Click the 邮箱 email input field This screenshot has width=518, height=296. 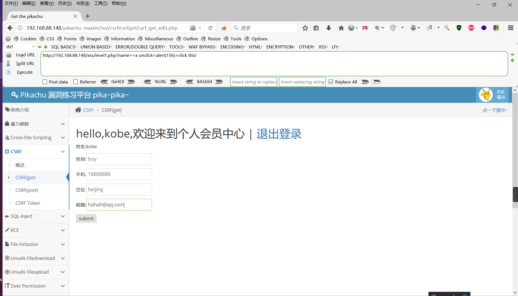click(119, 204)
